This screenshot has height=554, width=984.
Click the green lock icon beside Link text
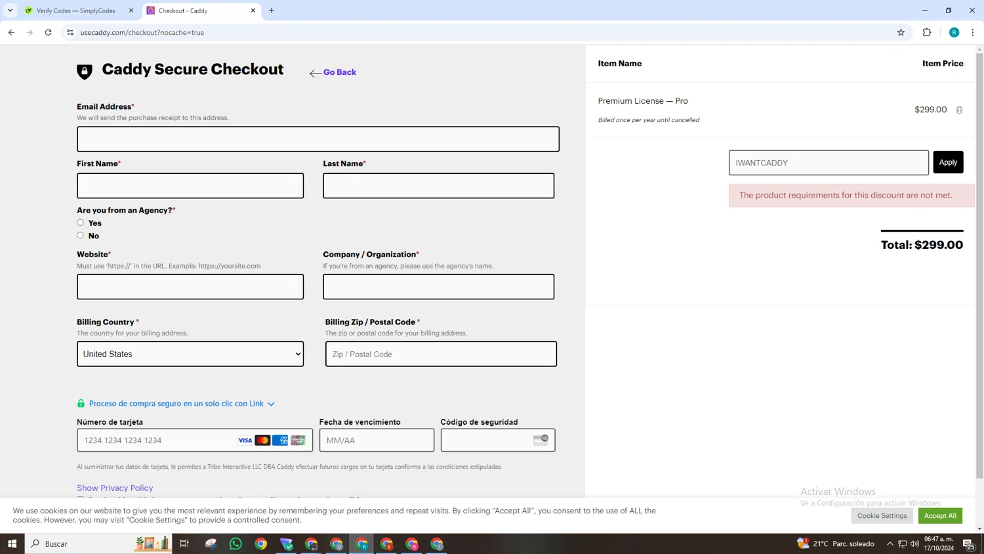coord(81,404)
